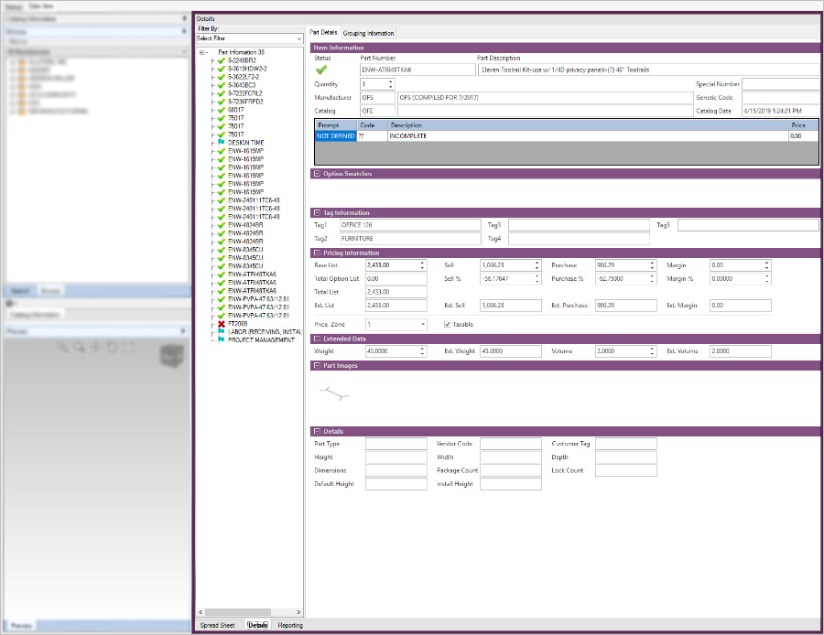
Task: Click the Special Number field
Action: click(x=780, y=84)
